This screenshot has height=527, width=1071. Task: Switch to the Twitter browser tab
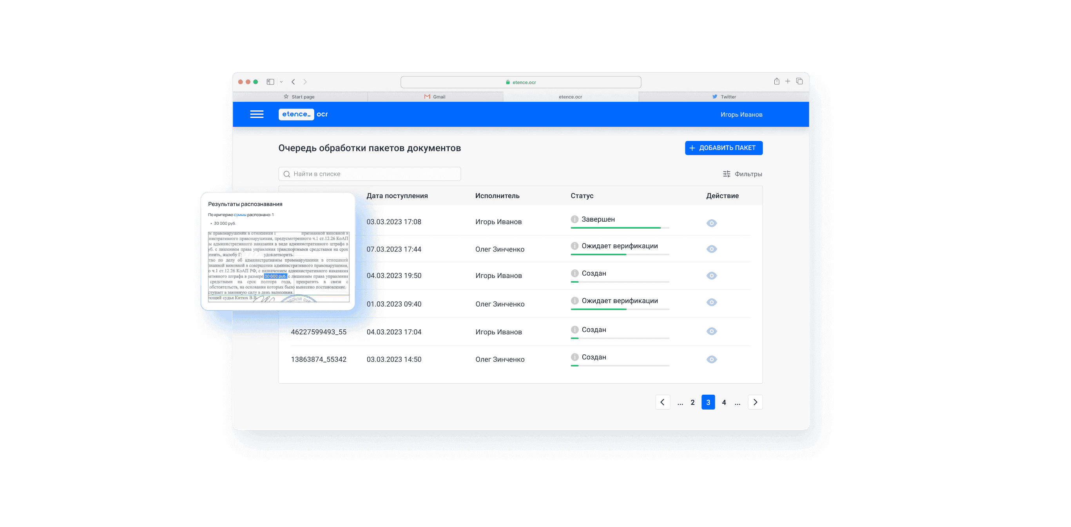[724, 97]
